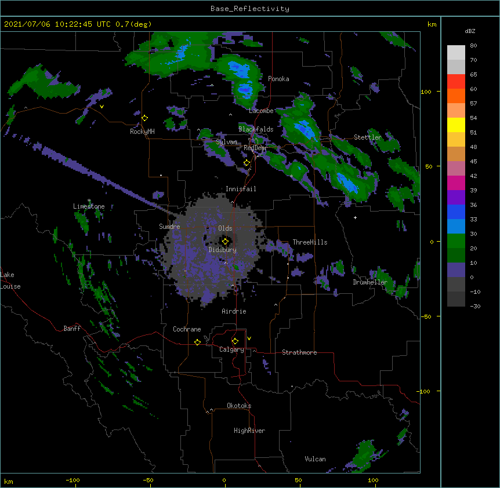Select the RockyMH label
Image resolution: width=500 pixels, height=488 pixels.
coord(142,132)
